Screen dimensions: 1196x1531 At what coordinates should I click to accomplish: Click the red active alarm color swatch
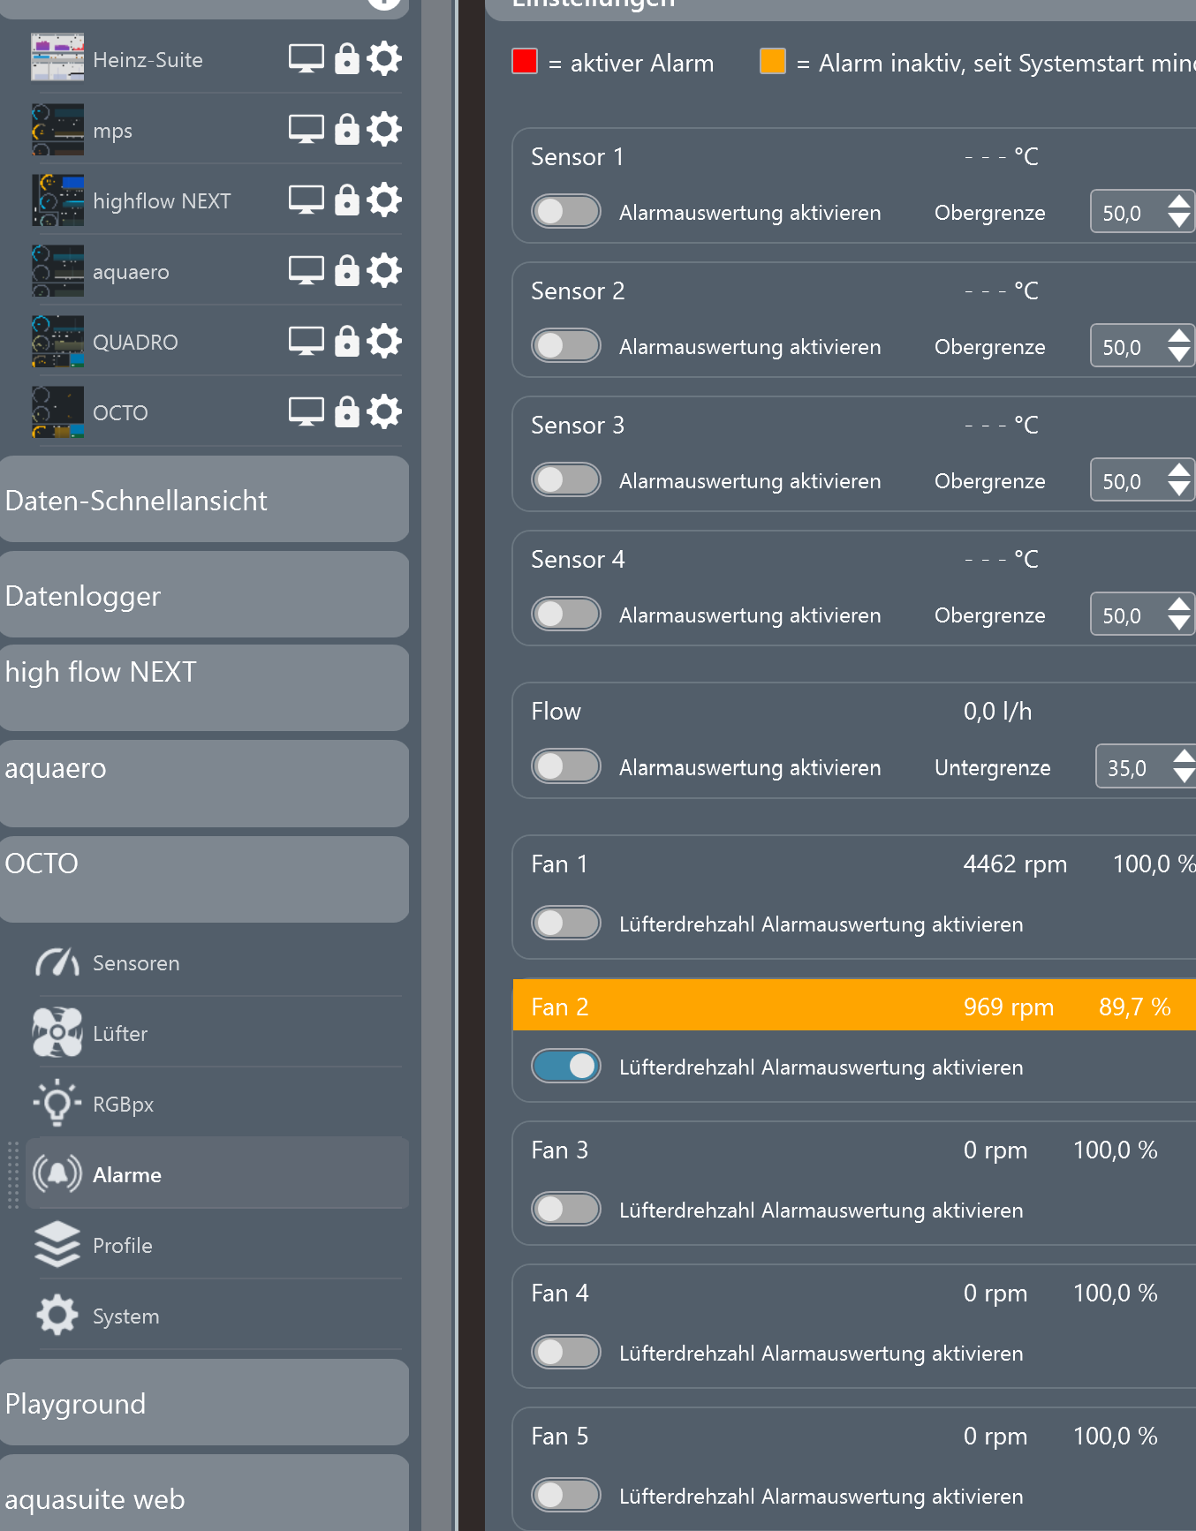tap(525, 62)
